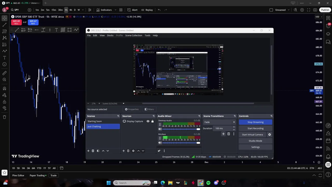The height and width of the screenshot is (187, 332).
Task: Open the OBS Studio taskbar icon
Action: point(224,183)
